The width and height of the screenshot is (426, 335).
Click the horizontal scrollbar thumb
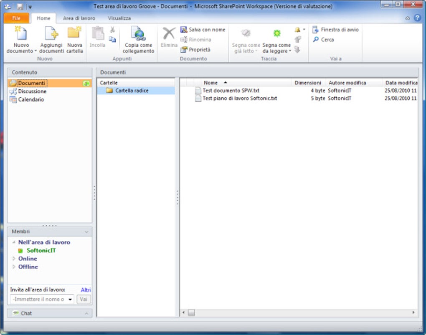click(191, 313)
